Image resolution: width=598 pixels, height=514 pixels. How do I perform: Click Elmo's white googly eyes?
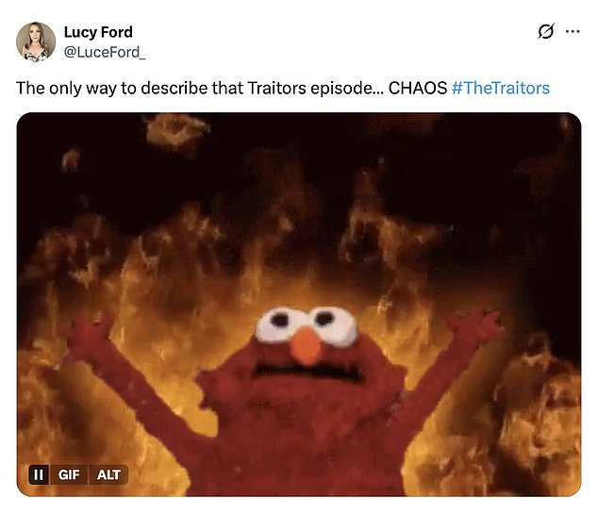point(307,324)
